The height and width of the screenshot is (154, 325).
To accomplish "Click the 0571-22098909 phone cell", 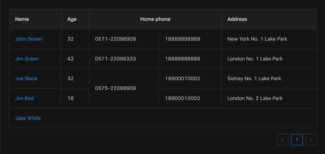I will point(115,39).
